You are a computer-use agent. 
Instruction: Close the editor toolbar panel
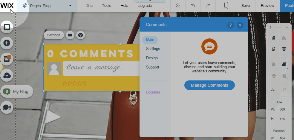[287, 28]
